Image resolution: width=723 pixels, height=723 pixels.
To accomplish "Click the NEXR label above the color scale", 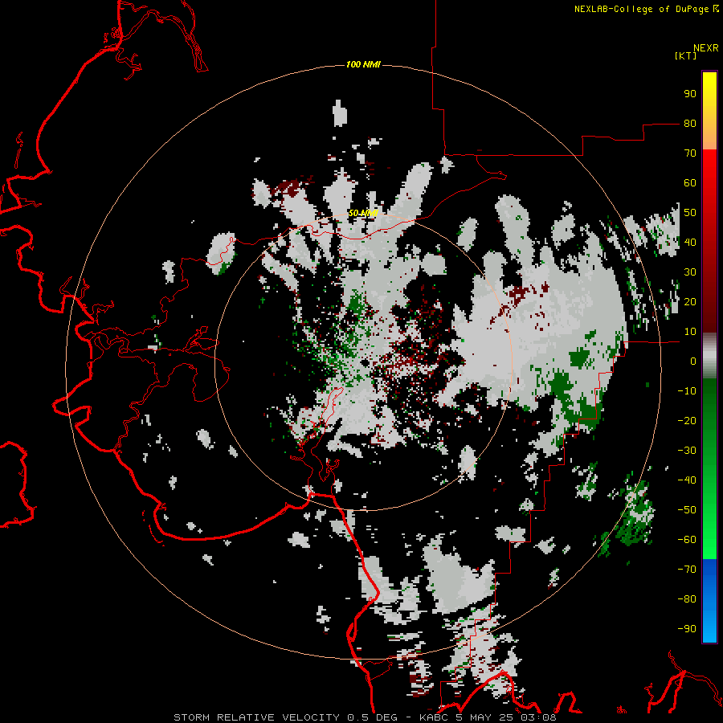I will [706, 48].
